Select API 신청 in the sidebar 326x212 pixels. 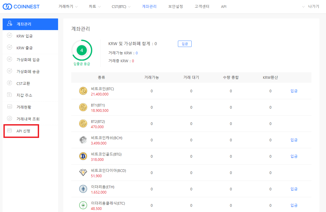coord(30,131)
